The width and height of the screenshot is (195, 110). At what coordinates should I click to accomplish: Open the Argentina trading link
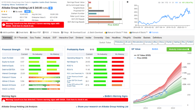pyautogui.click(x=35, y=2)
